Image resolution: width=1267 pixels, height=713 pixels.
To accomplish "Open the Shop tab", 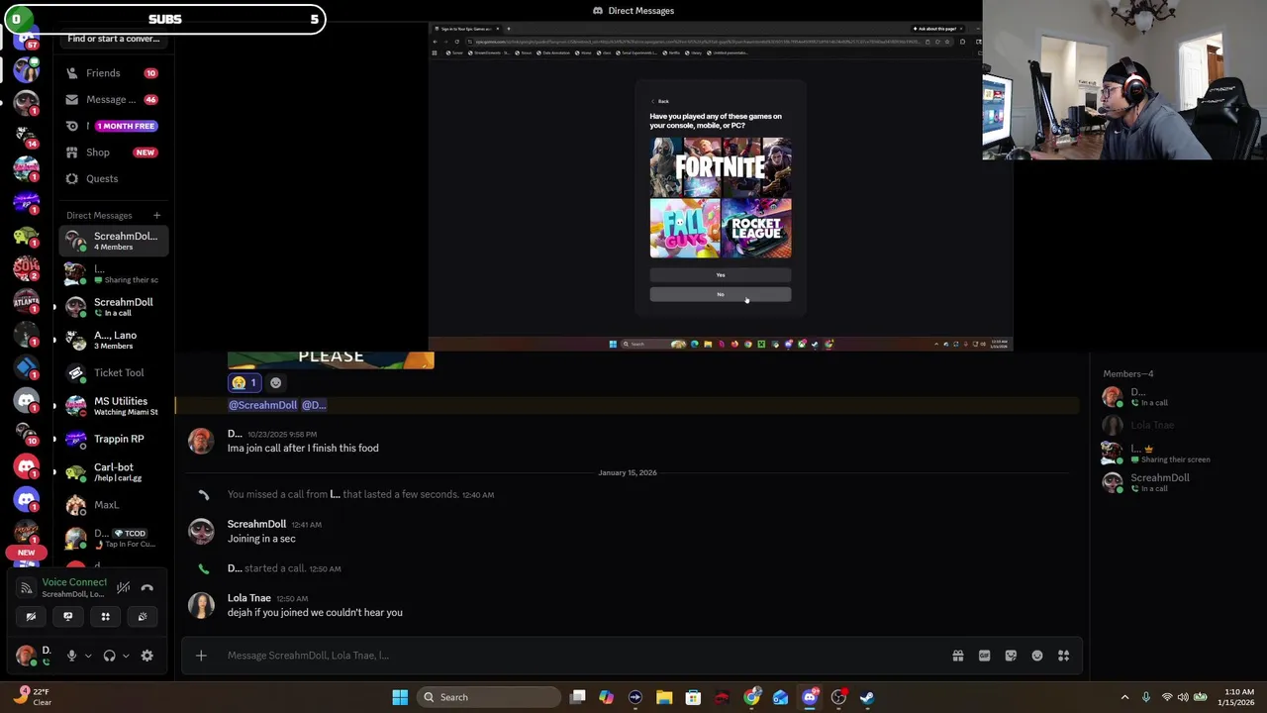I will pyautogui.click(x=114, y=153).
